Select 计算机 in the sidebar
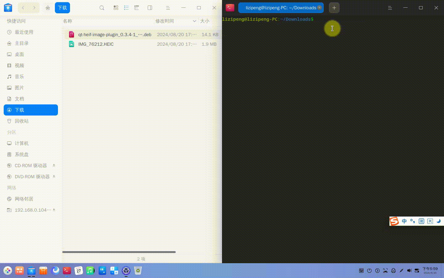 31,143
